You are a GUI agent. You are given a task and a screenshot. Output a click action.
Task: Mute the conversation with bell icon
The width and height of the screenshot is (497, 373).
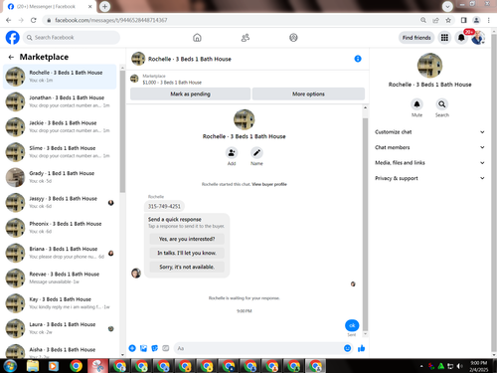[416, 104]
